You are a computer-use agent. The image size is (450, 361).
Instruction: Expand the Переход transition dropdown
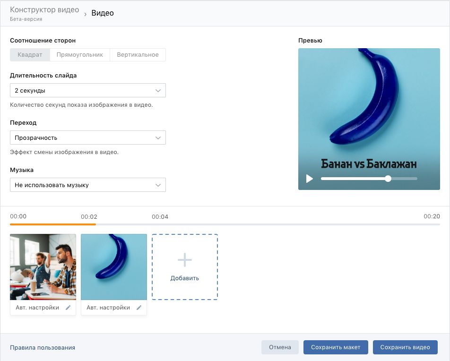[88, 138]
